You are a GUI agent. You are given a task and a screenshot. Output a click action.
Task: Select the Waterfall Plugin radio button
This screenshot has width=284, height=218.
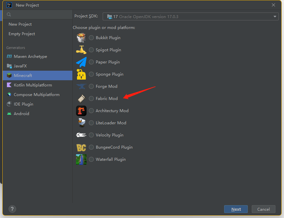[x=91, y=159]
